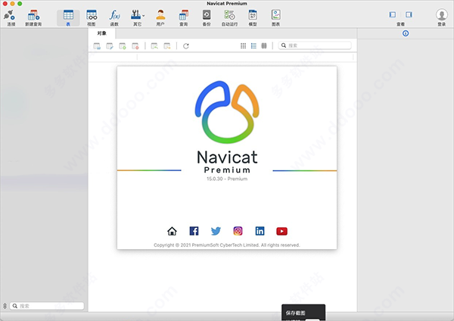Click the version text 15.0.30 - Premium

click(x=227, y=179)
